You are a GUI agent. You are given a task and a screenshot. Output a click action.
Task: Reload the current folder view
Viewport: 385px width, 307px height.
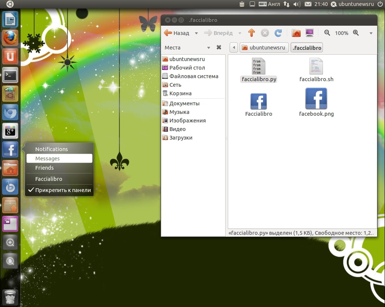pos(278,33)
